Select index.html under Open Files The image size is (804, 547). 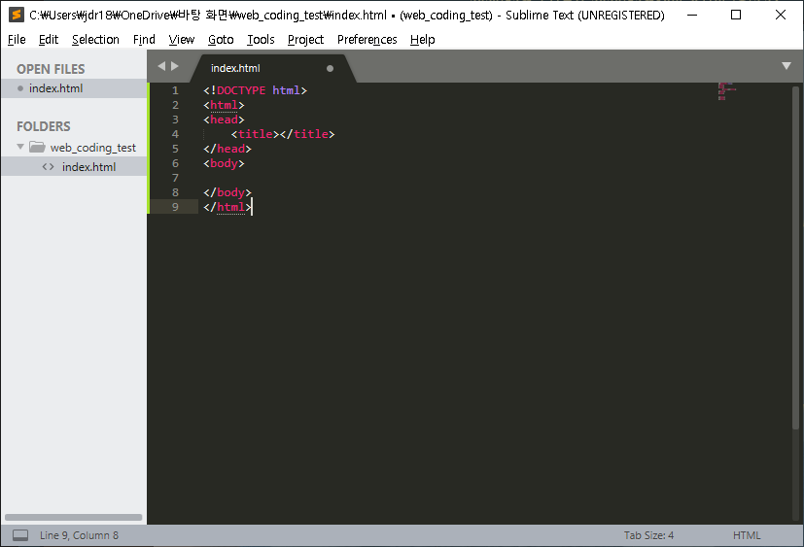click(x=74, y=88)
